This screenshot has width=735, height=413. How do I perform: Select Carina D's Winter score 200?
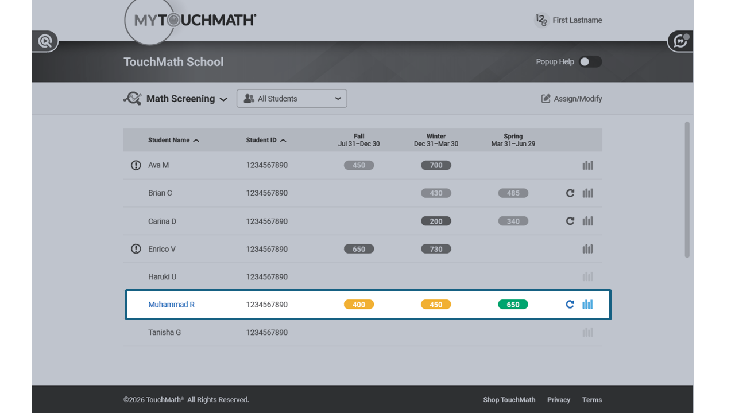436,221
